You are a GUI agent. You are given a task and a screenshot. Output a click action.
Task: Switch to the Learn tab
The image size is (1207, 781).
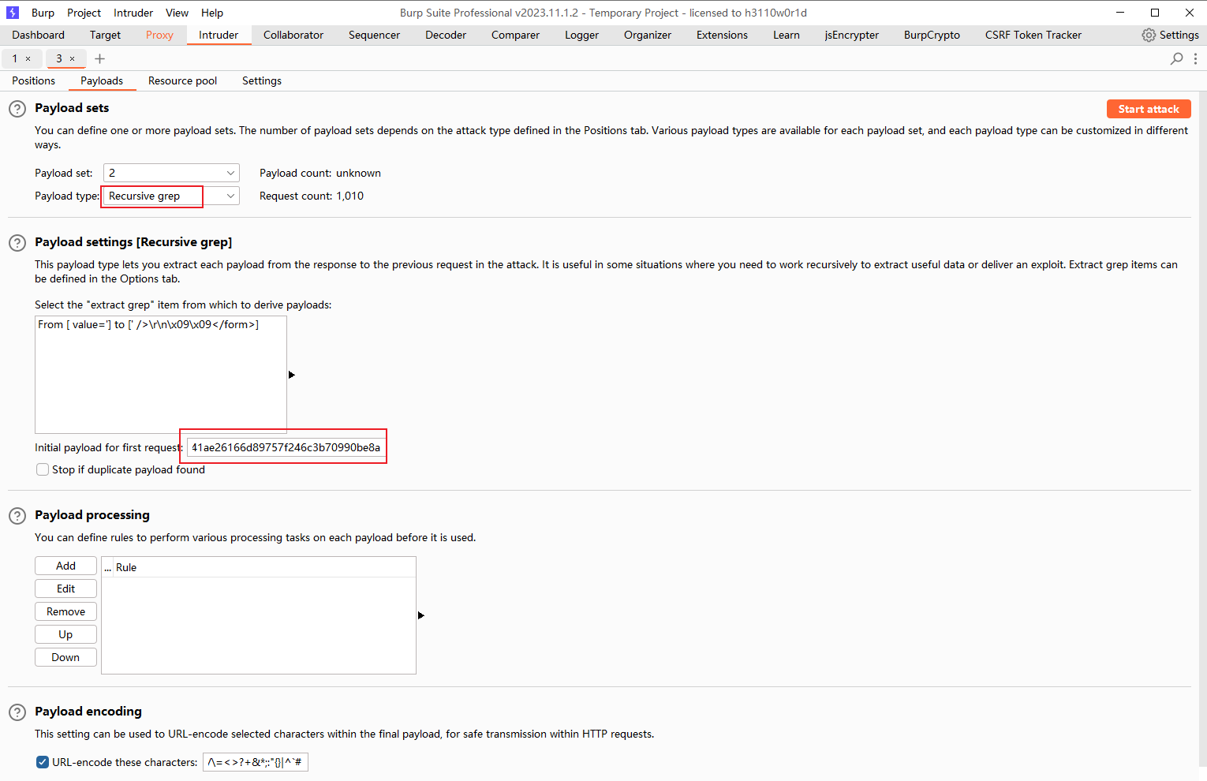tap(787, 35)
